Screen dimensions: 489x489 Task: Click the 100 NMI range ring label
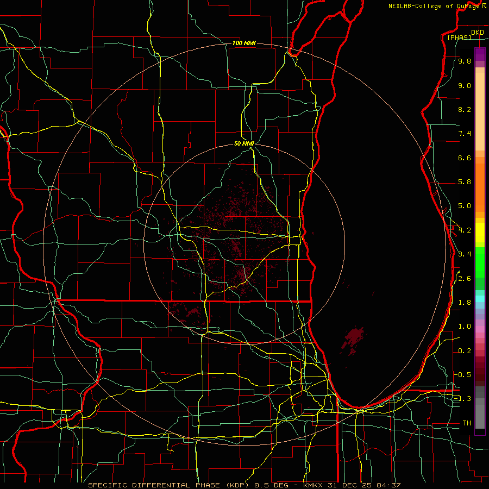coord(244,43)
